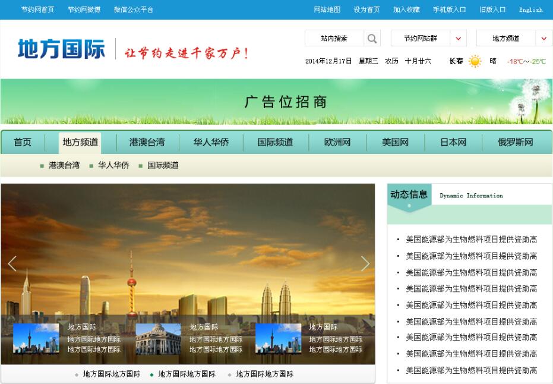Open the middle carousel thumbnail of domed building
The width and height of the screenshot is (553, 384).
click(159, 339)
